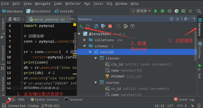
Task: Open Search Everywhere magnifier icon
Action: pos(199,11)
